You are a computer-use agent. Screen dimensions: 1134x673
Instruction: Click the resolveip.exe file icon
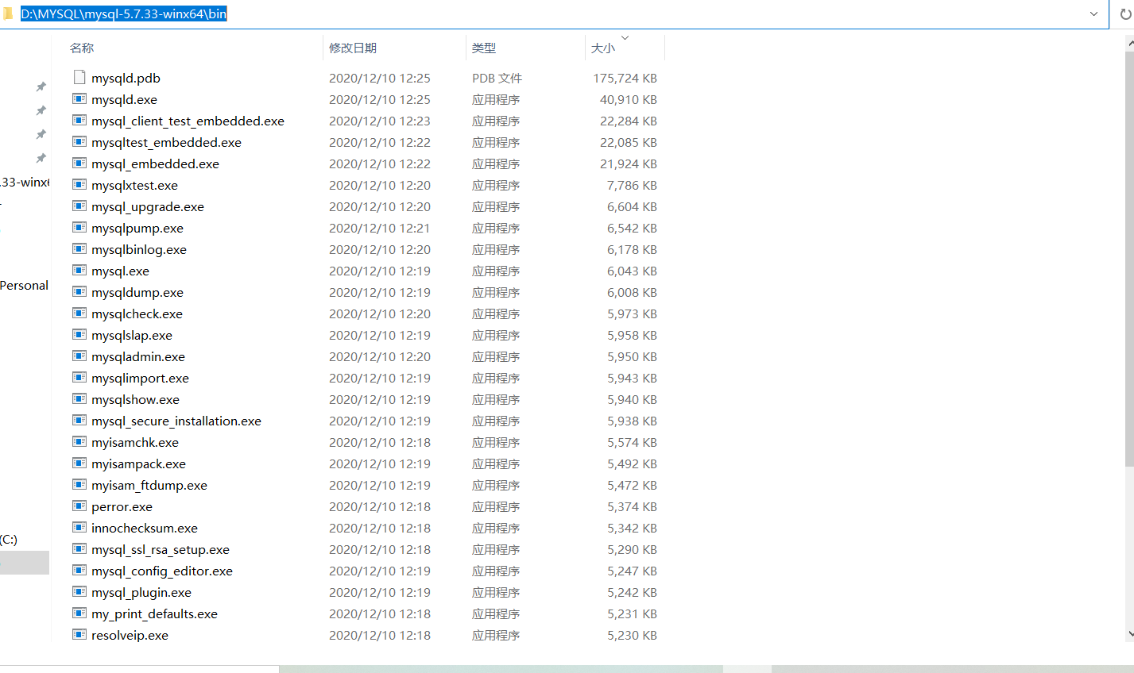pos(79,634)
